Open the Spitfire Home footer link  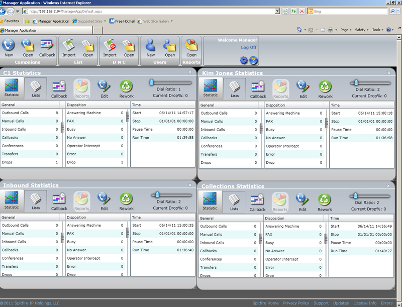265,303
